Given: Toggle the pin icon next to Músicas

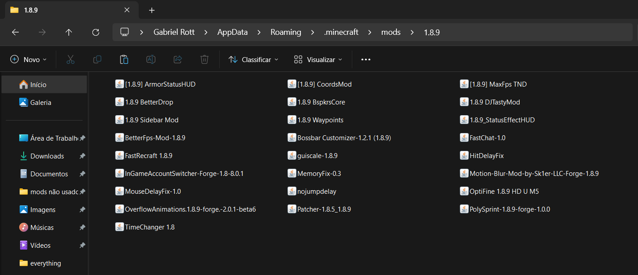Looking at the screenshot, I should click(x=82, y=228).
